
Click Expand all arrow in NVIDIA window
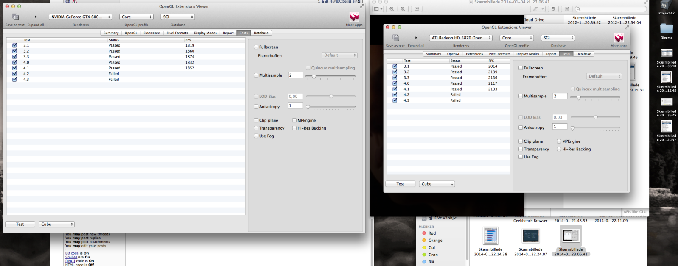(36, 17)
